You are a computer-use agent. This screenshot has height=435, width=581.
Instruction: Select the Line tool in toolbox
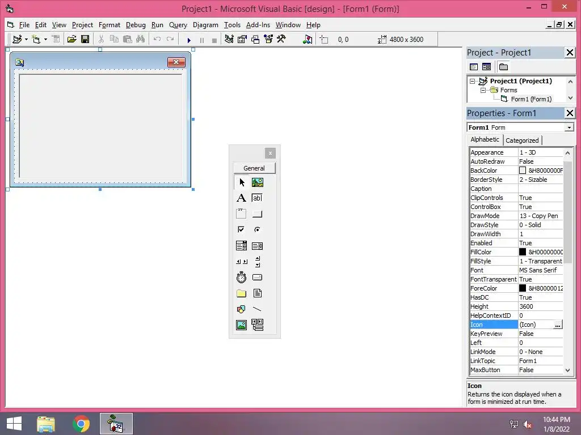[257, 309]
